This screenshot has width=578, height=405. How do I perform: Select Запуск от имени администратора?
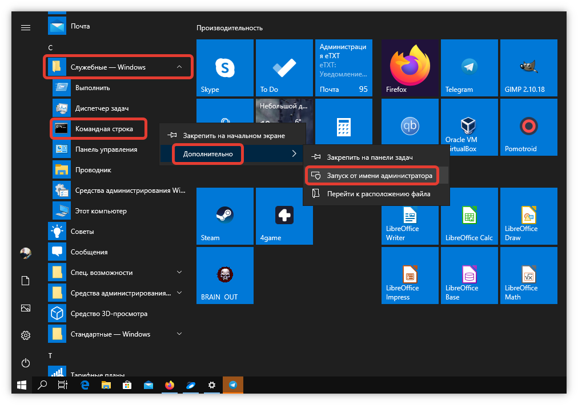coord(372,176)
